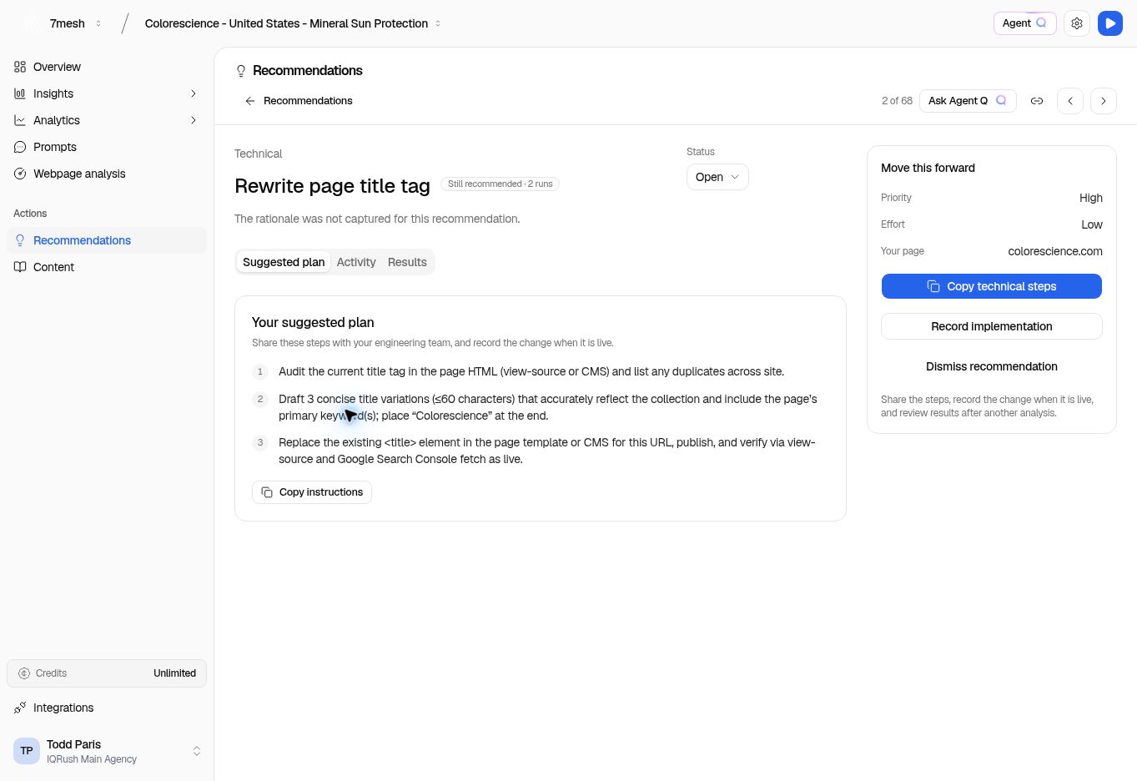Open the settings gear icon
This screenshot has width=1137, height=781.
tap(1077, 23)
